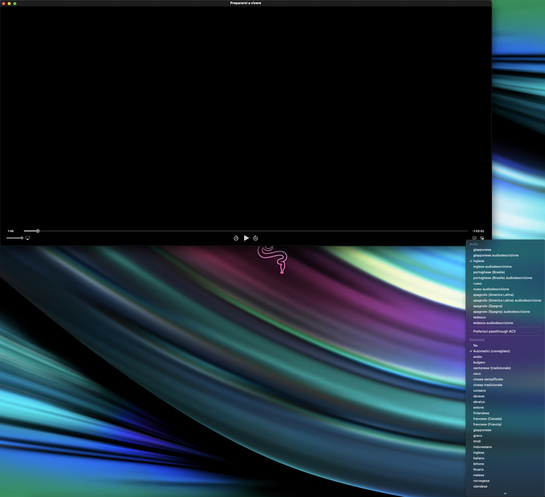Toggle Preferisci passthrough AC3

[x=494, y=331]
